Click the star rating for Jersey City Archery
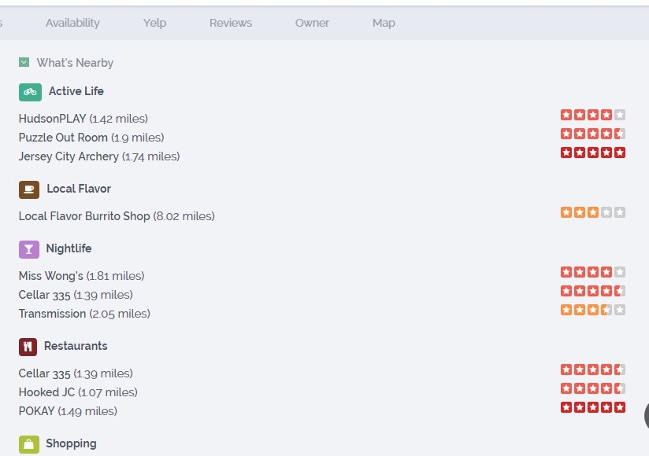 point(592,153)
